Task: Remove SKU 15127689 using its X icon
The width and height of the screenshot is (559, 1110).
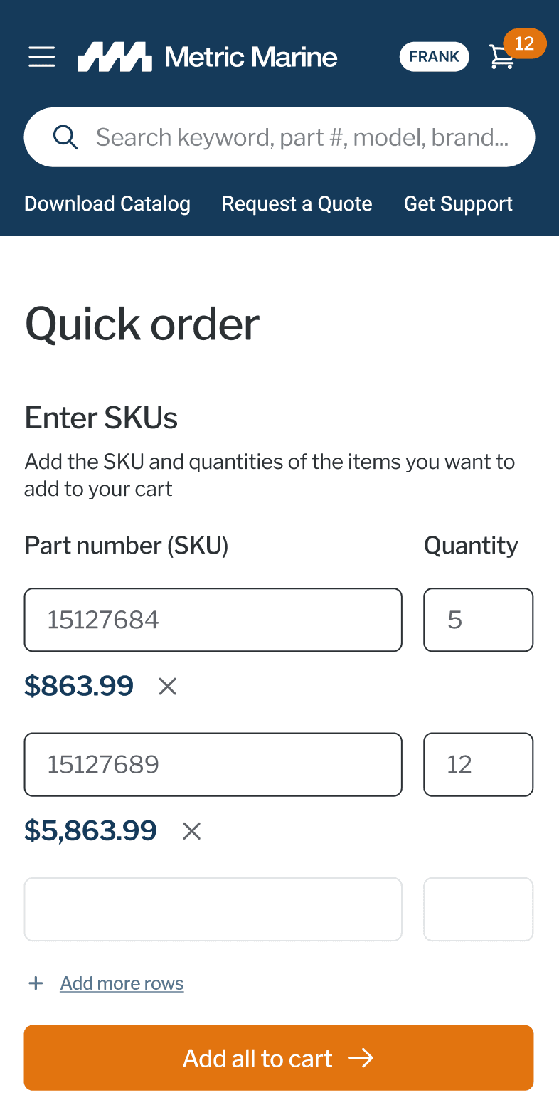Action: point(191,831)
